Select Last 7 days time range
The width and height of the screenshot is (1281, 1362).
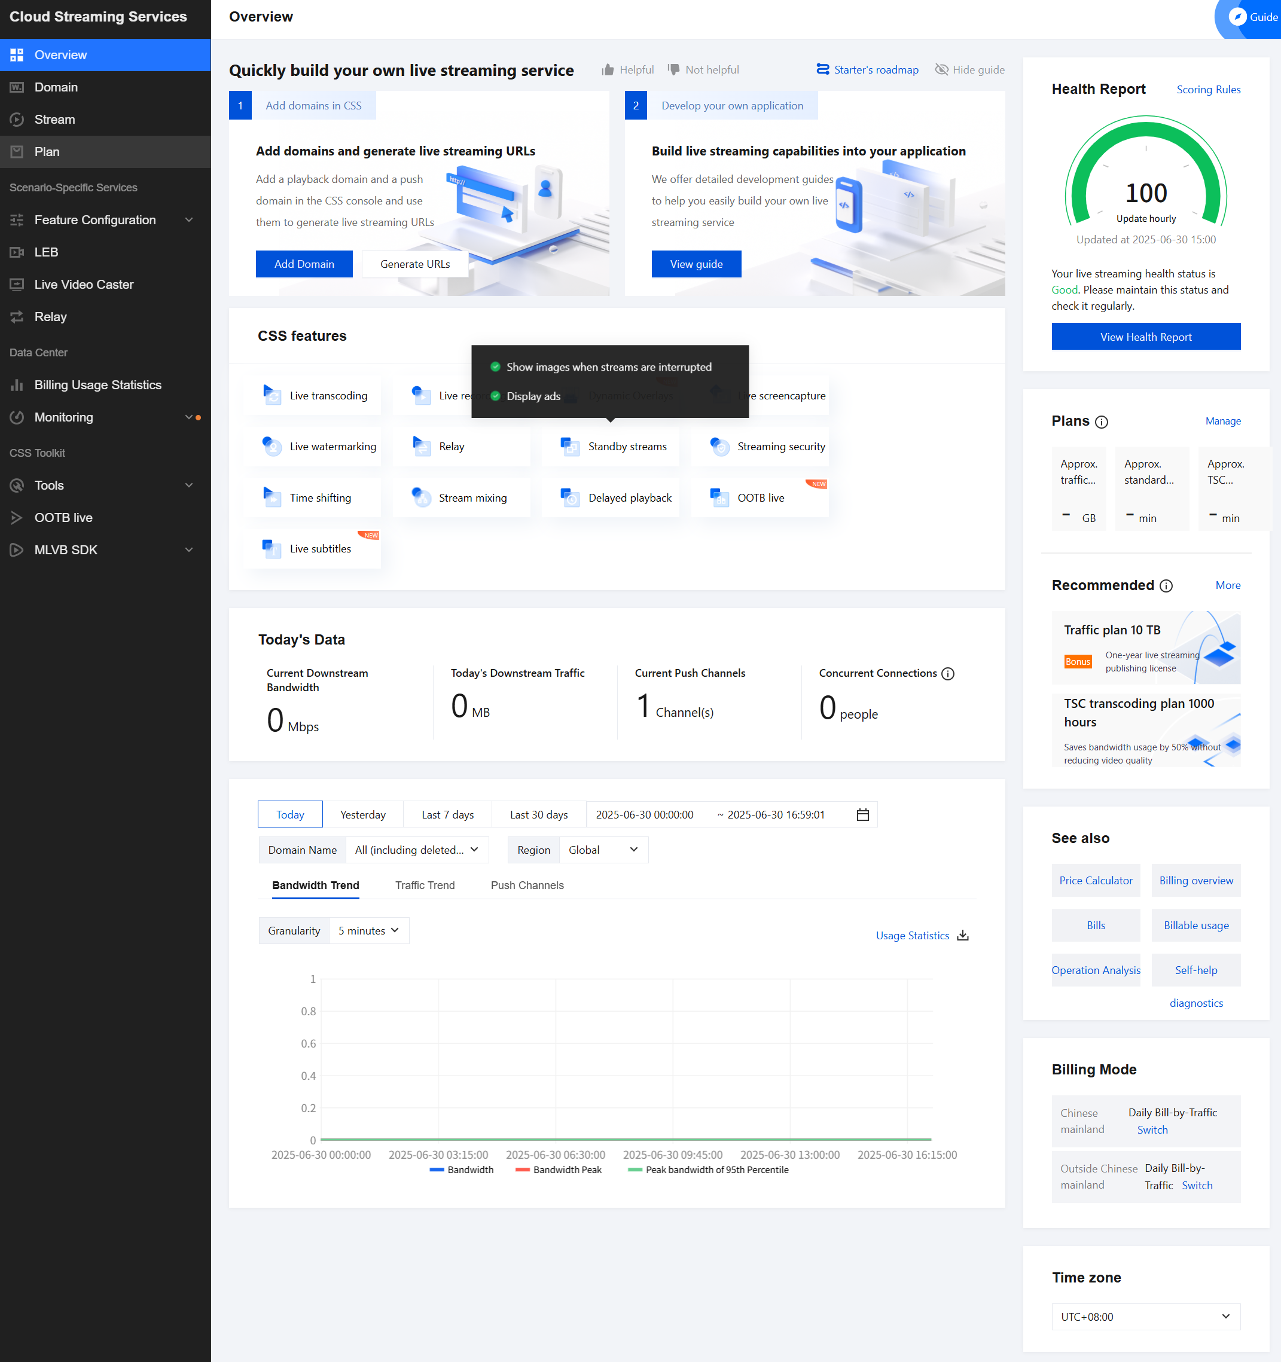pyautogui.click(x=447, y=814)
